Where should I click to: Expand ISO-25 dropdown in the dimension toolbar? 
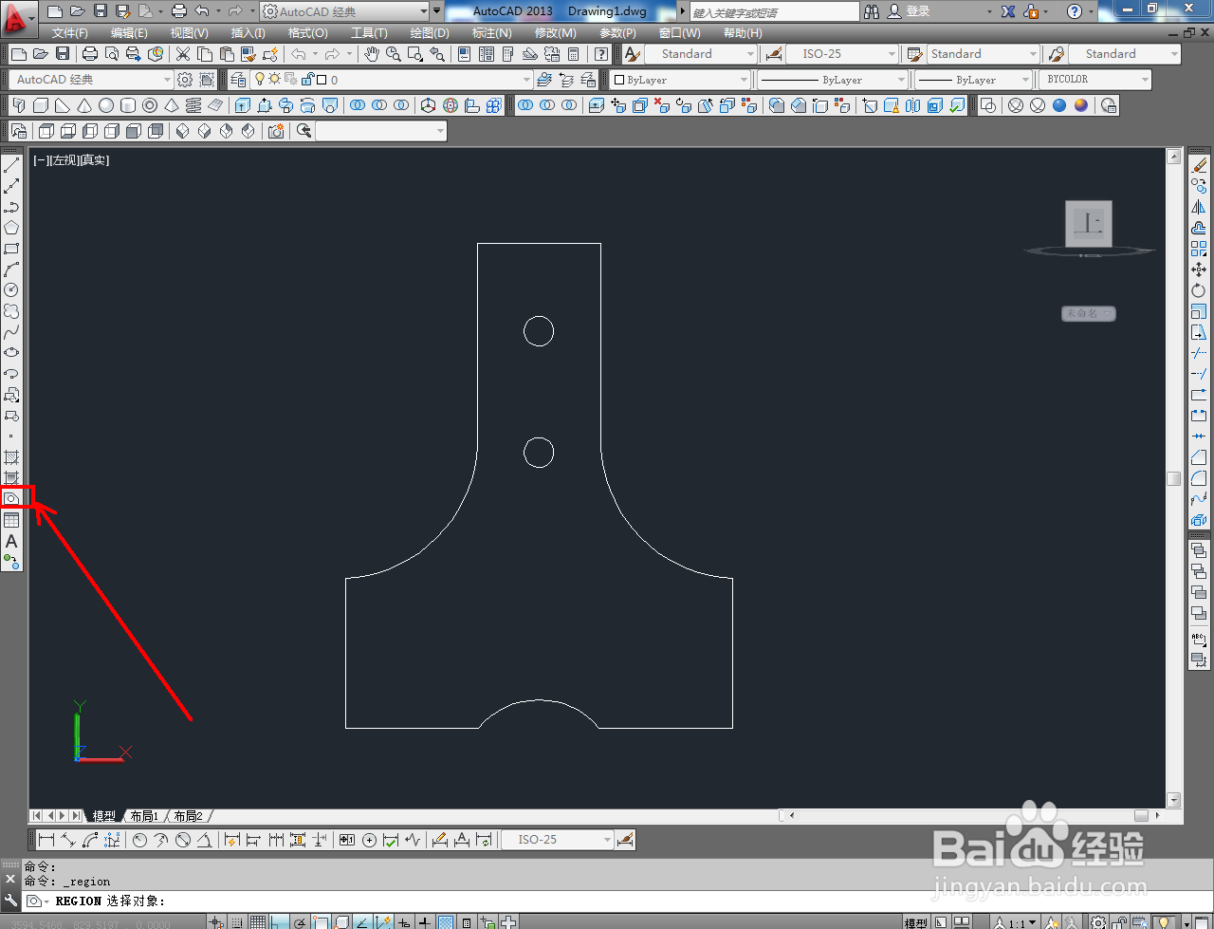tap(607, 840)
